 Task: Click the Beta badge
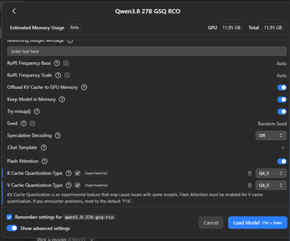click(x=74, y=27)
